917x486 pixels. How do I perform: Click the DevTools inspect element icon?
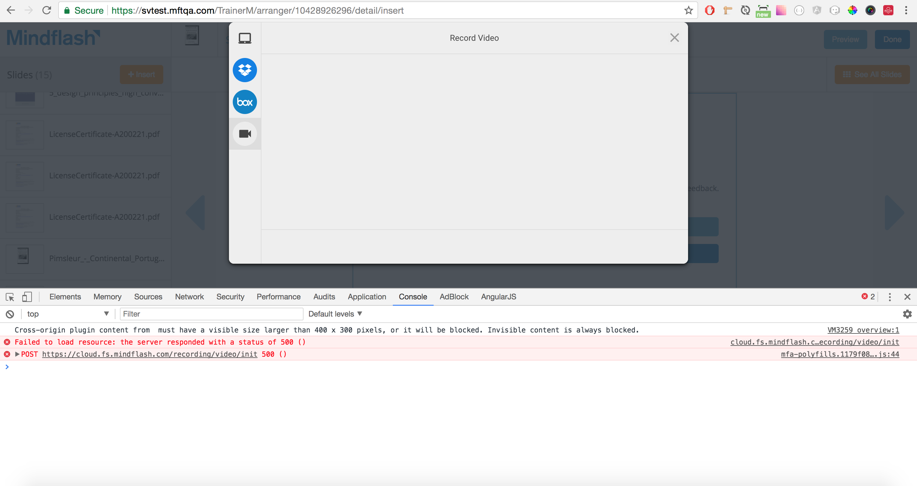tap(10, 297)
